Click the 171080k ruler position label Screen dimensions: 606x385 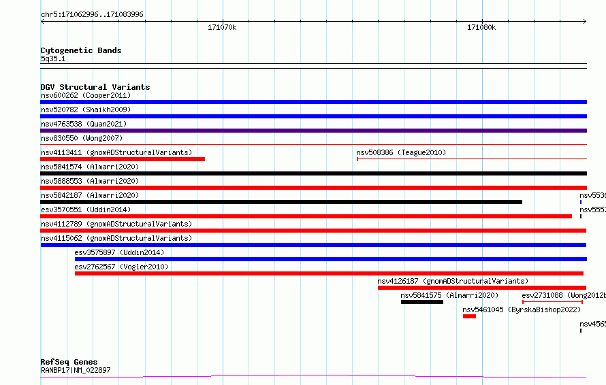pos(481,27)
